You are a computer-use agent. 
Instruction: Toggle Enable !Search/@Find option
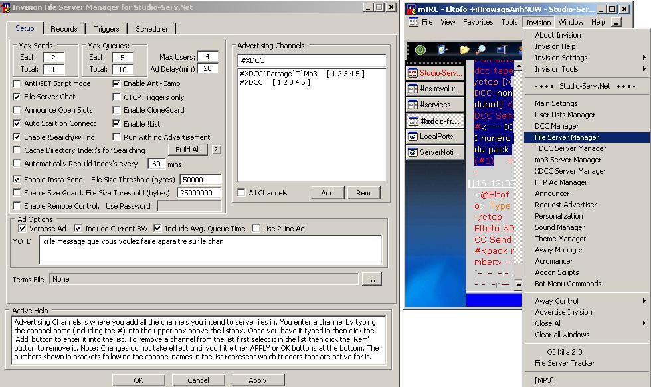pos(17,137)
